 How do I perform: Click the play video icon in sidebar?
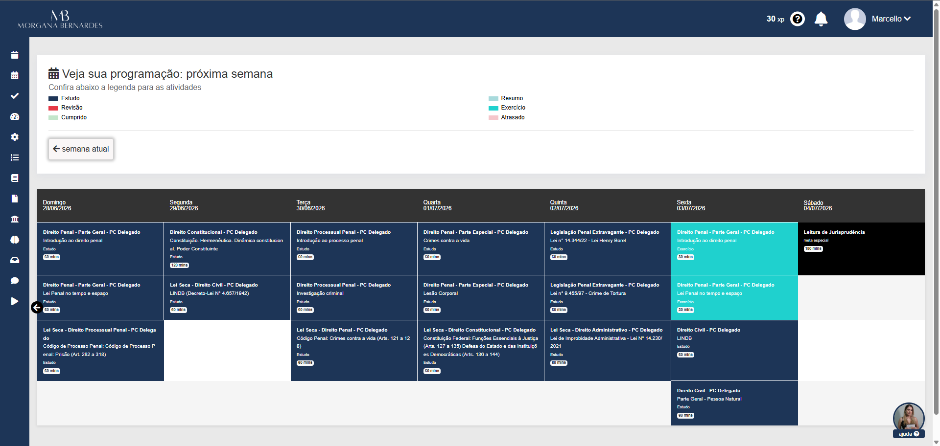[15, 301]
